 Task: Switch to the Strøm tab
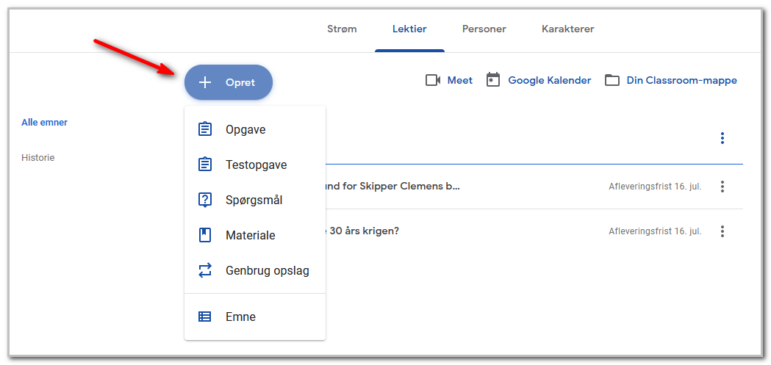pyautogui.click(x=342, y=29)
